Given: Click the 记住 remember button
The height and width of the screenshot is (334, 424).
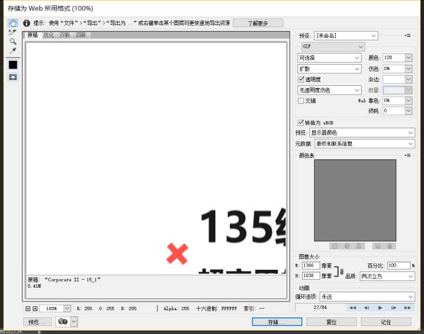Looking at the screenshot, I should pos(386,322).
